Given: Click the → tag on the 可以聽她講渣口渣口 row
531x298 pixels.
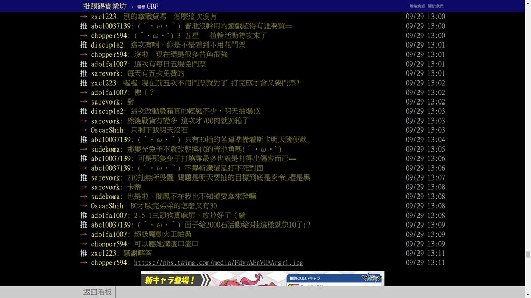Looking at the screenshot, I should coord(83,244).
